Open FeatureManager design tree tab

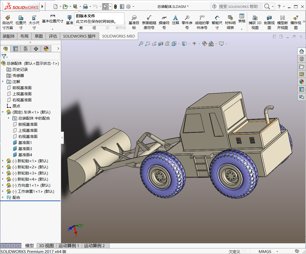(5, 49)
